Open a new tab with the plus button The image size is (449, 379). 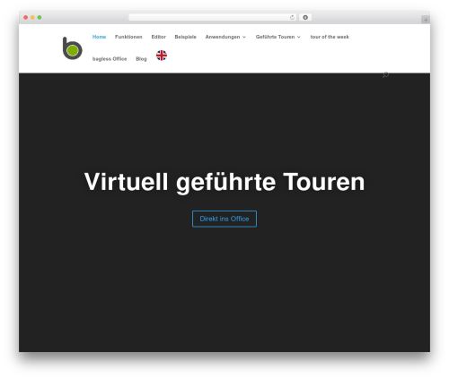pos(426,20)
